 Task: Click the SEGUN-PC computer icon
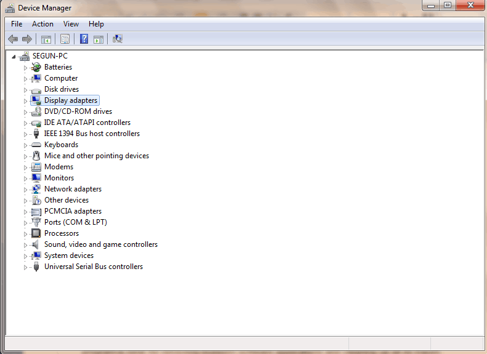click(x=25, y=56)
